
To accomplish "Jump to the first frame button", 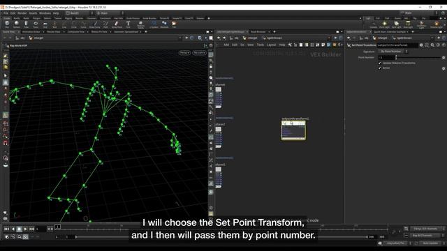I will (6, 229).
